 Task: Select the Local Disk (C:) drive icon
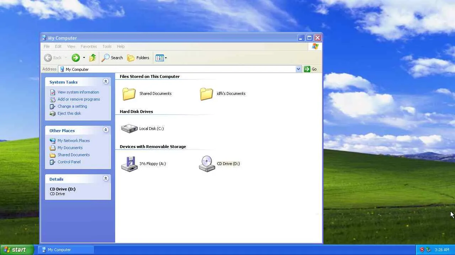point(129,128)
